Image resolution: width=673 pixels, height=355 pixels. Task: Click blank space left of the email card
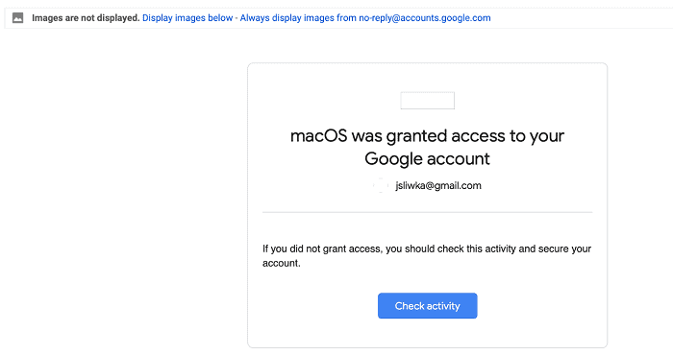pyautogui.click(x=124, y=193)
